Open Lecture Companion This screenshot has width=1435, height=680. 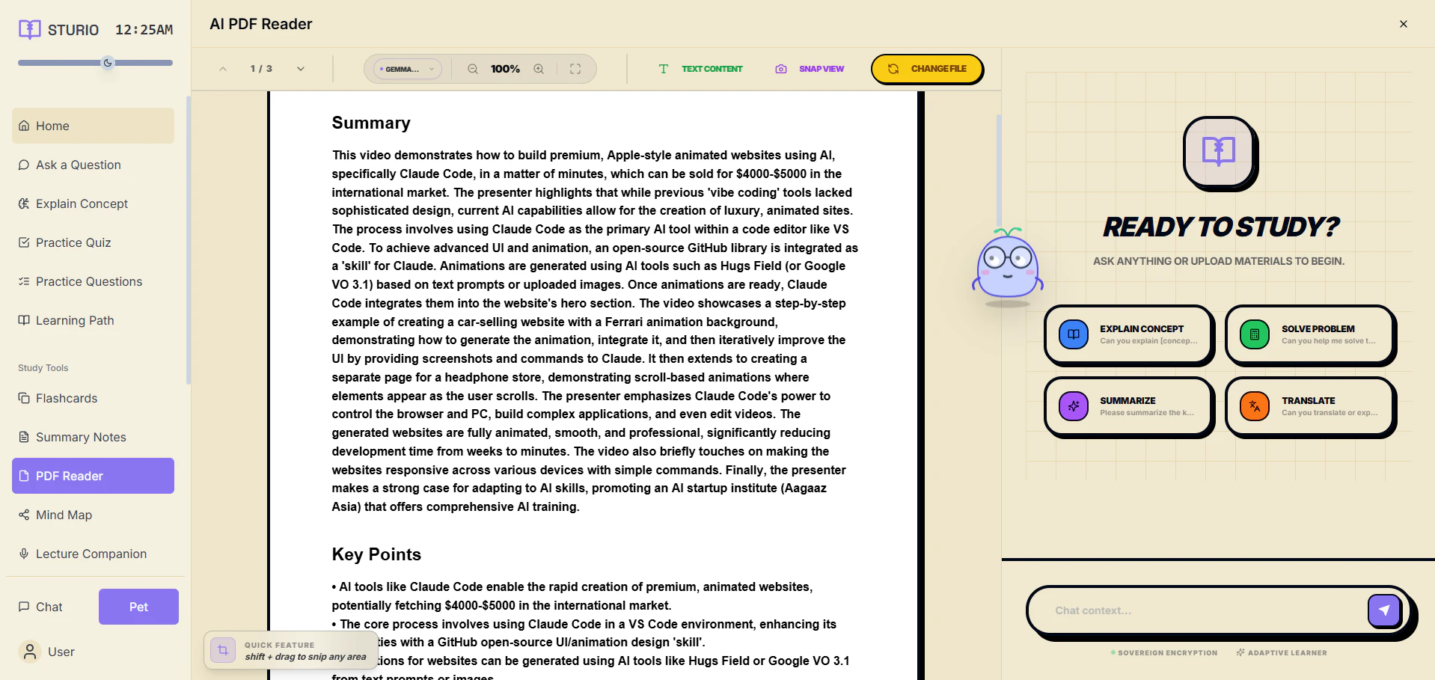pos(93,554)
